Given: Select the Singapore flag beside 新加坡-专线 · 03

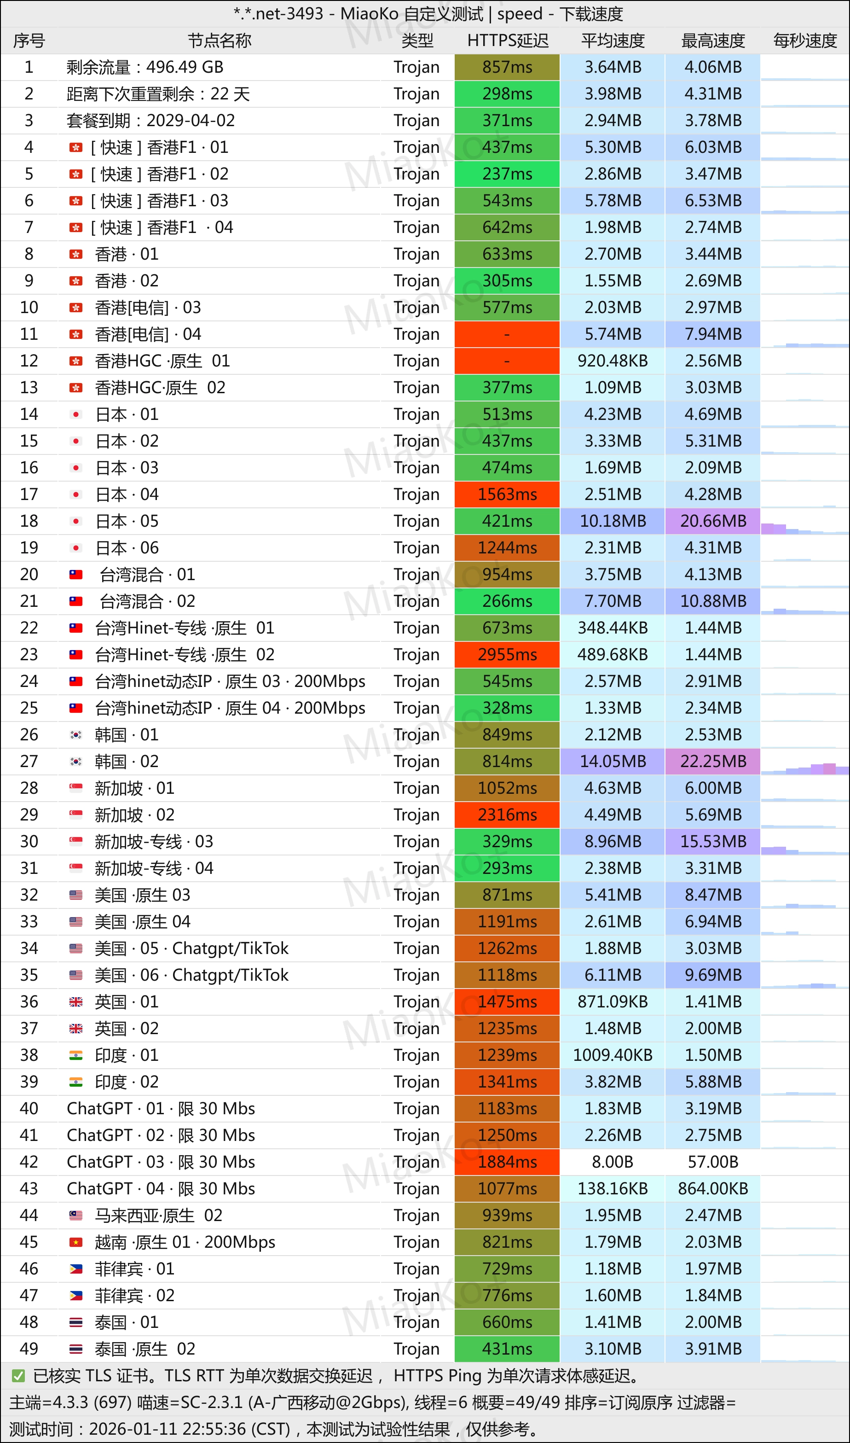Looking at the screenshot, I should click(x=75, y=842).
